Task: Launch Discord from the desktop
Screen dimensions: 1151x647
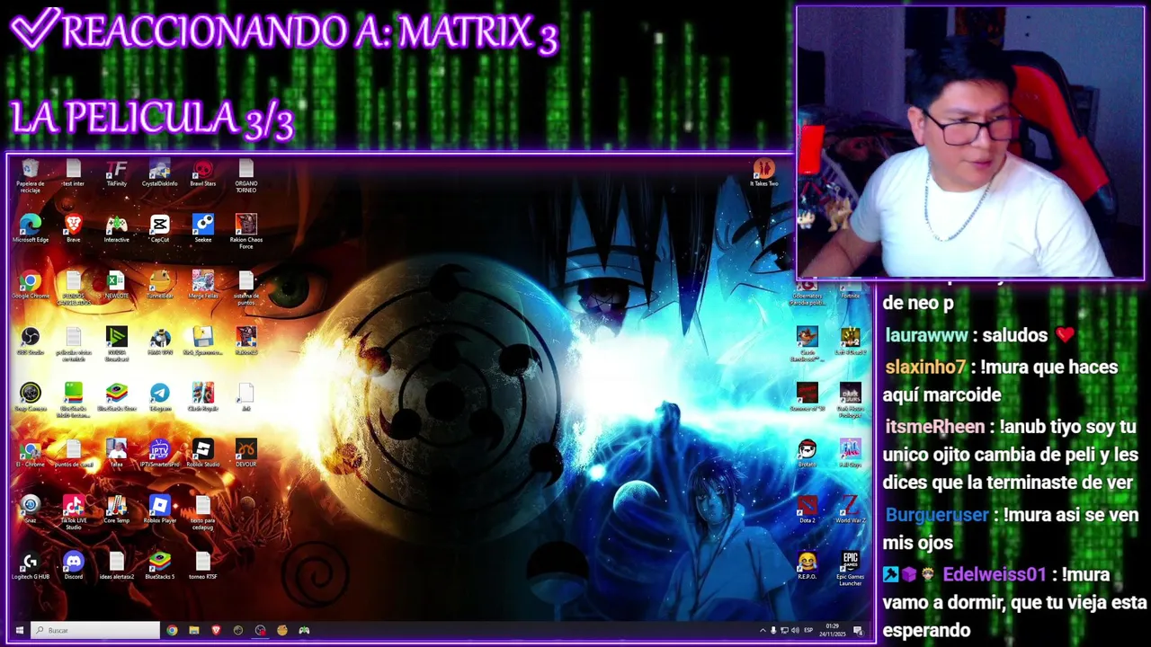Action: pos(73,566)
